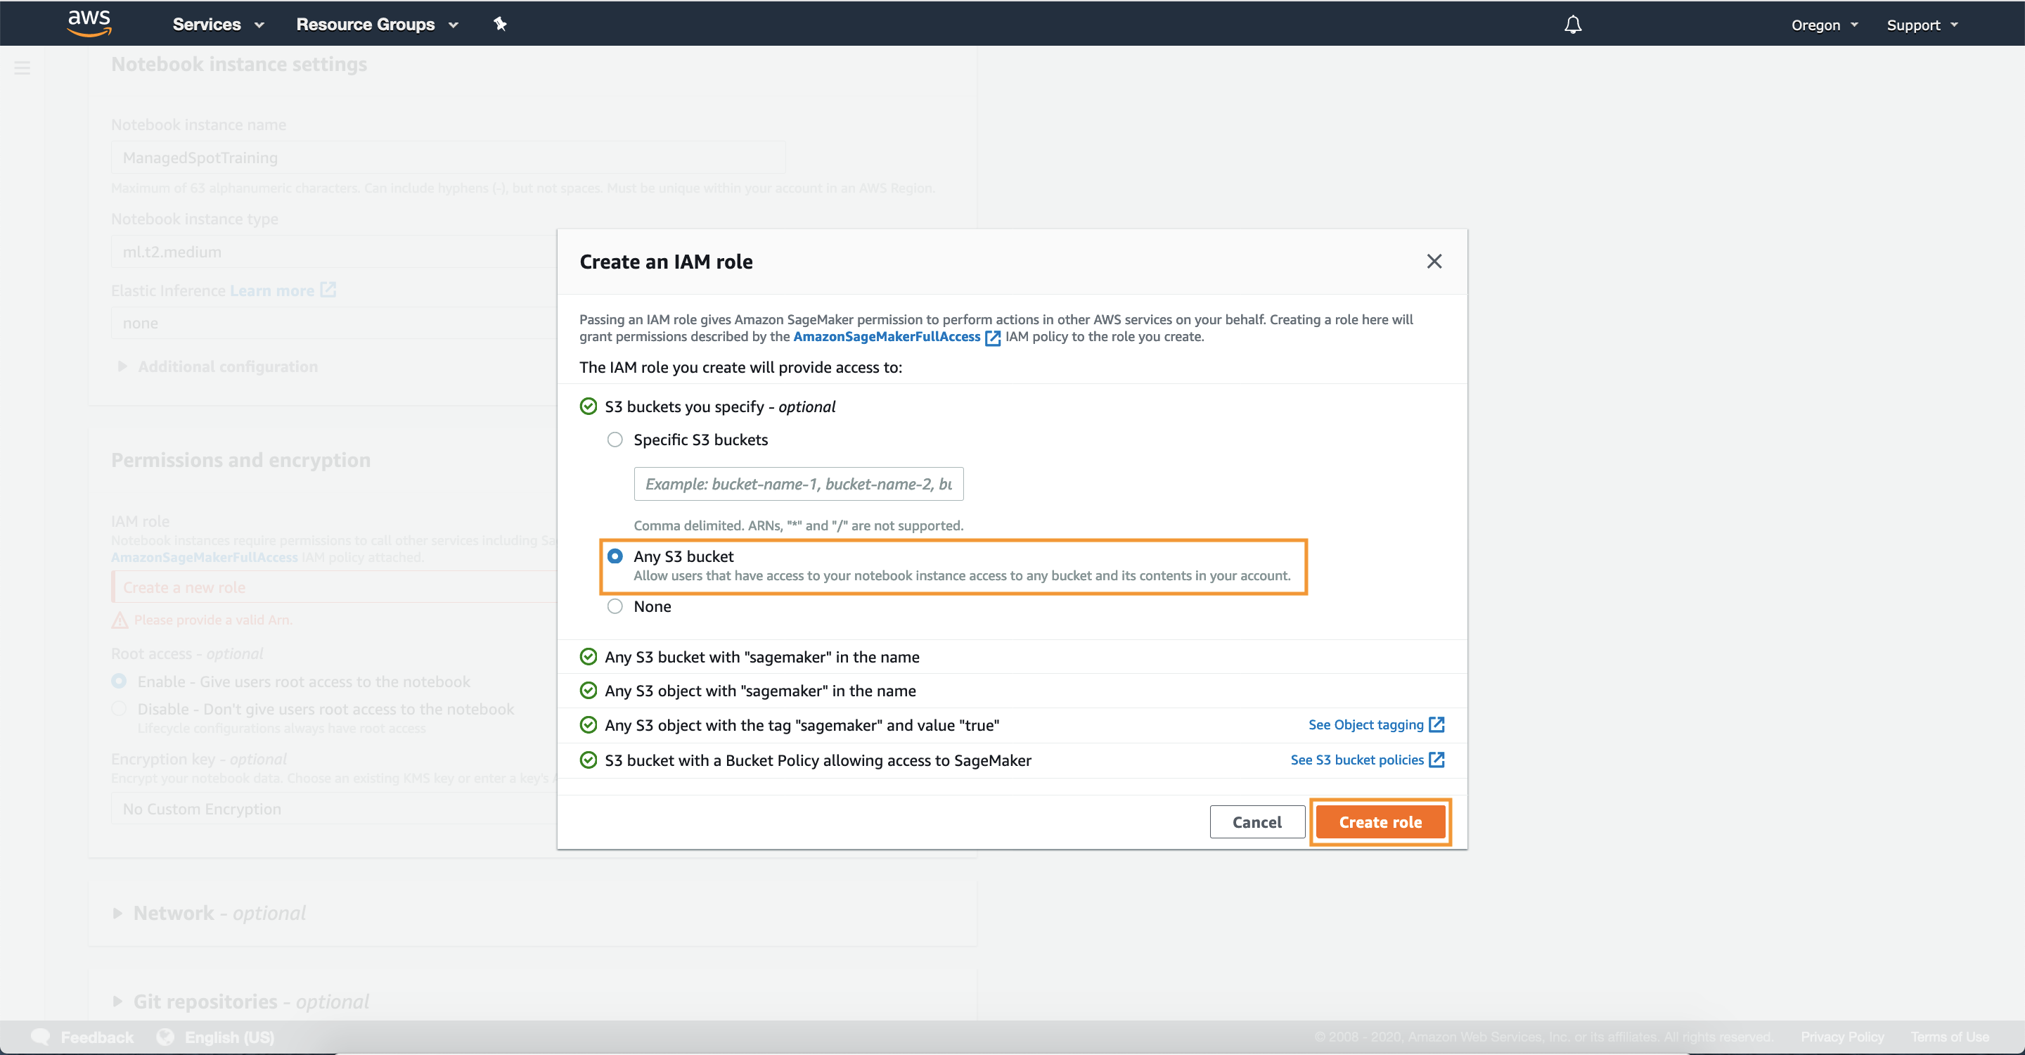Screen dimensions: 2025x1055
Task: Open the Privacy Policy link
Action: (x=1842, y=1037)
